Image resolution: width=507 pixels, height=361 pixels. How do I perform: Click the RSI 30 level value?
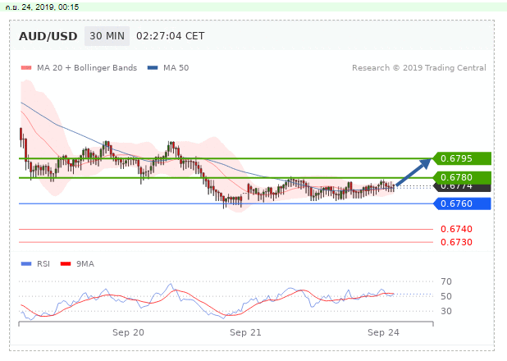[x=446, y=311]
